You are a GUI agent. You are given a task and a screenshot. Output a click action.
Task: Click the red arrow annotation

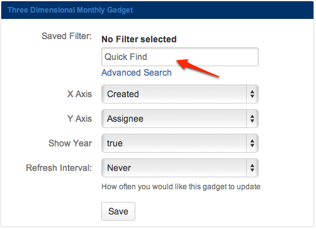tap(198, 68)
